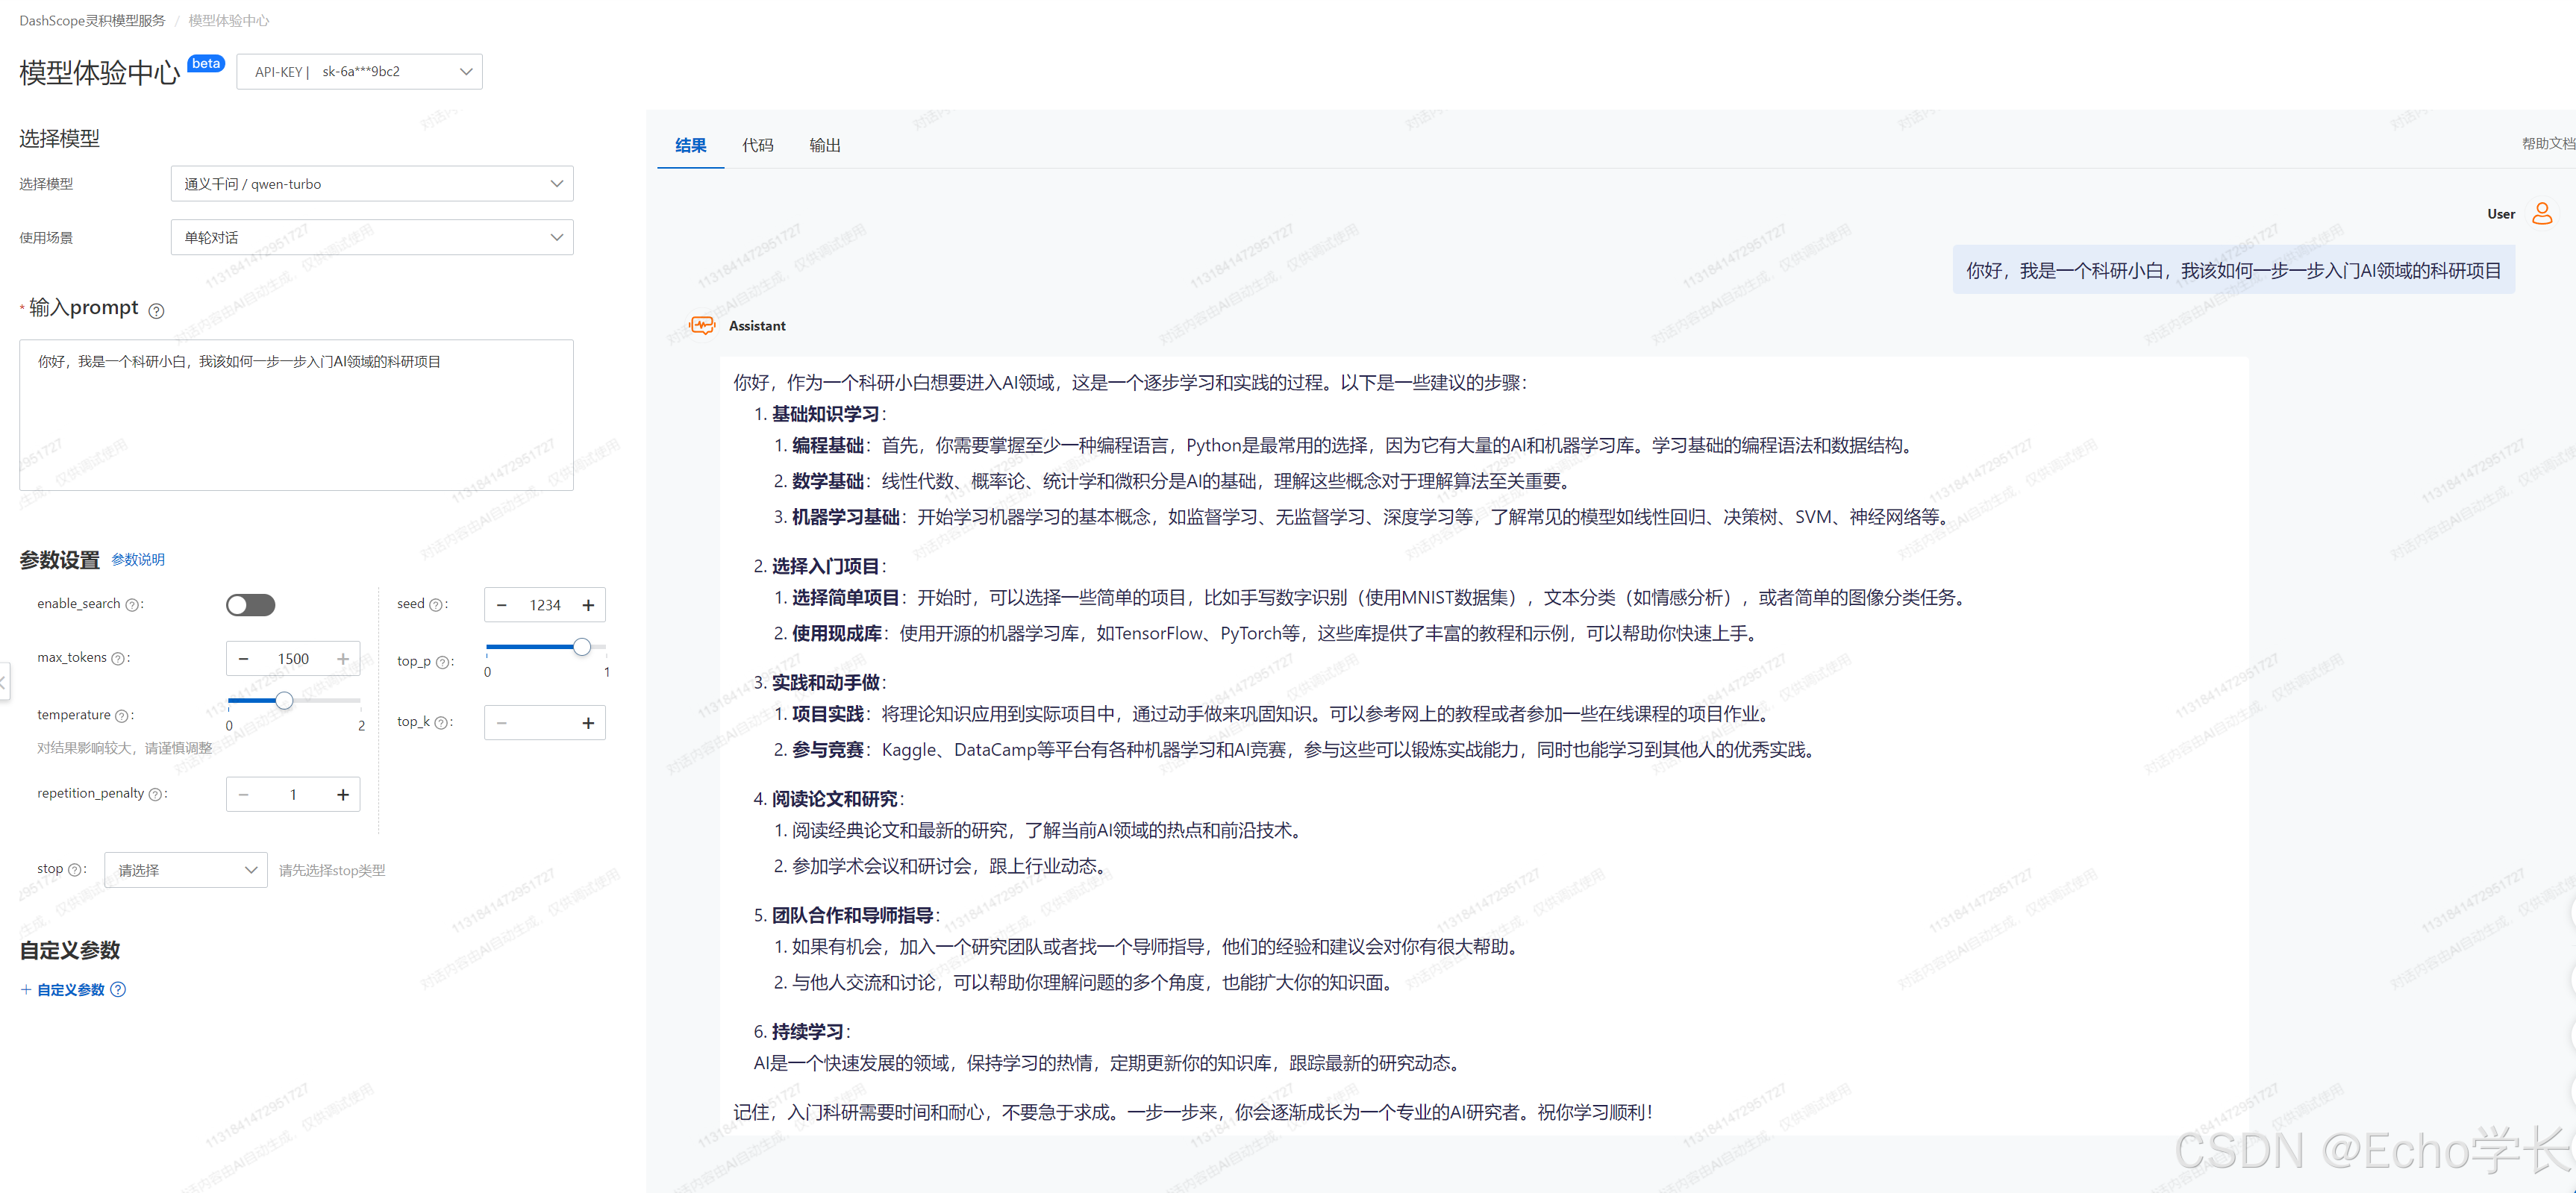
Task: Open the stop 请选择 dropdown
Action: pos(186,870)
